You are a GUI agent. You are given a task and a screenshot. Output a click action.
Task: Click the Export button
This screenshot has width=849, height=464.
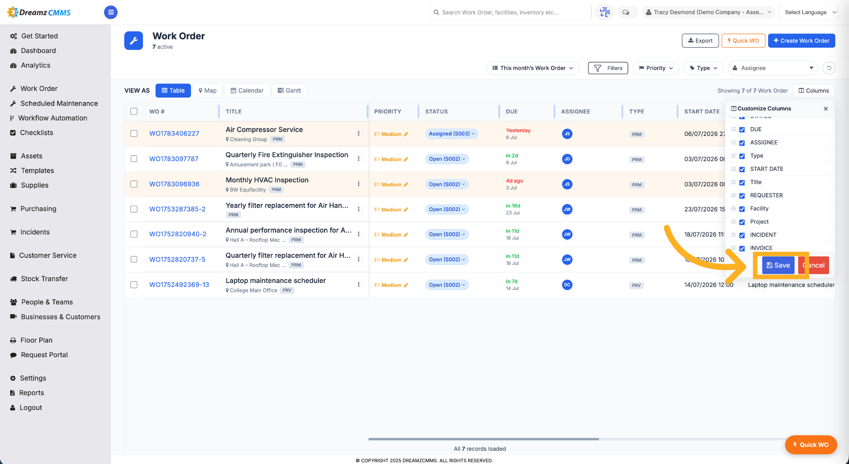tap(700, 41)
